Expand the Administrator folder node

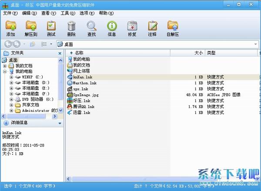click(x=11, y=111)
